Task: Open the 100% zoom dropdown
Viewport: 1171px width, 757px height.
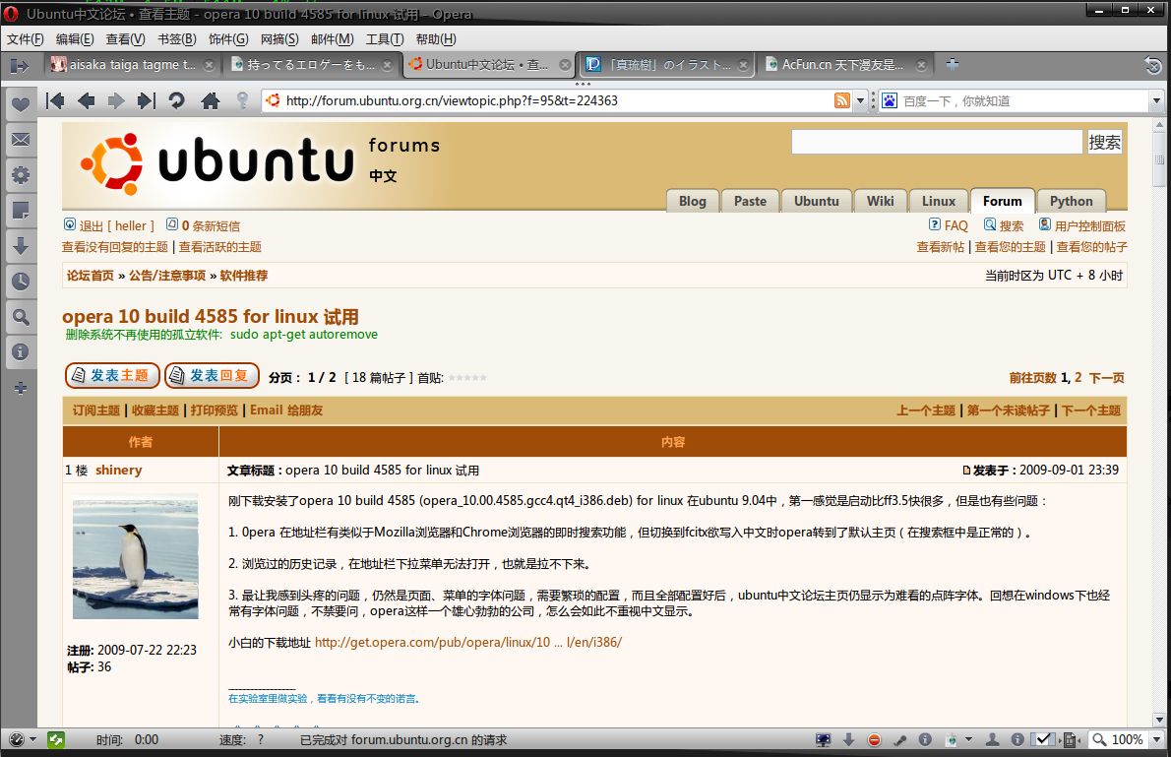Action: pyautogui.click(x=1157, y=740)
